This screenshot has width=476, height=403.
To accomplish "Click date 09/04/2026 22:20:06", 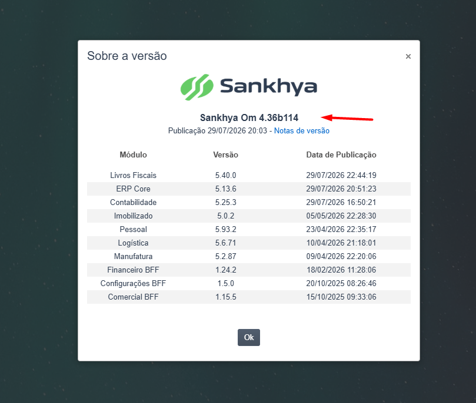I will [341, 256].
